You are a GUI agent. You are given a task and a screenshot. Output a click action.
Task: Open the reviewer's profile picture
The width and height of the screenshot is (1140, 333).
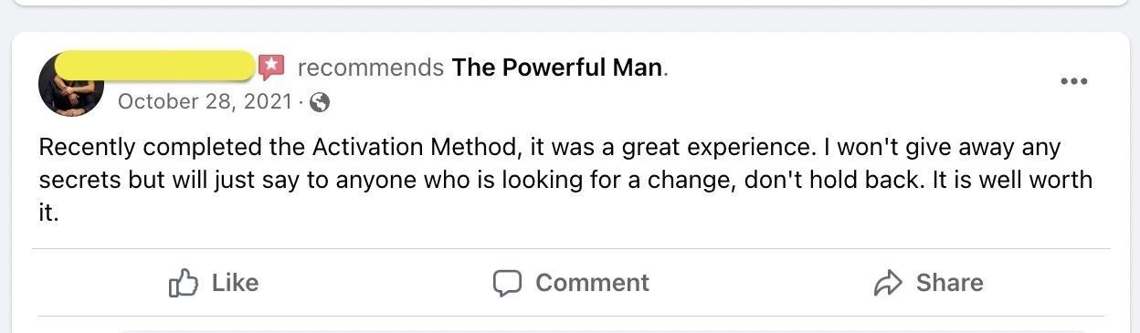(71, 85)
